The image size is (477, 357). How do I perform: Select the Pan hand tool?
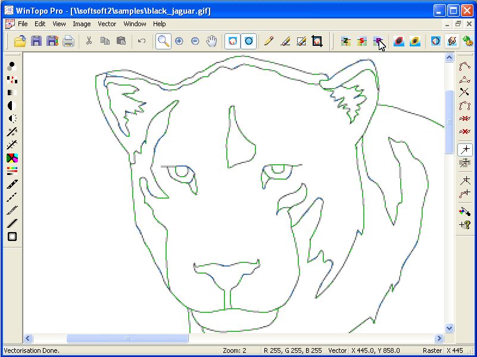211,41
